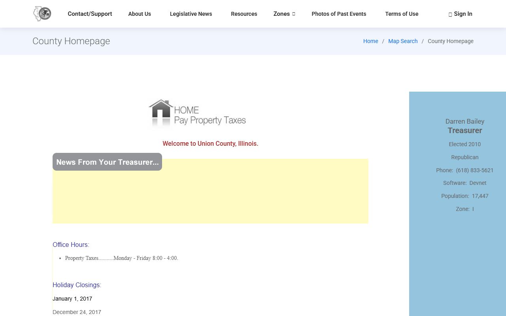Open the Terms of Use page

point(402,14)
